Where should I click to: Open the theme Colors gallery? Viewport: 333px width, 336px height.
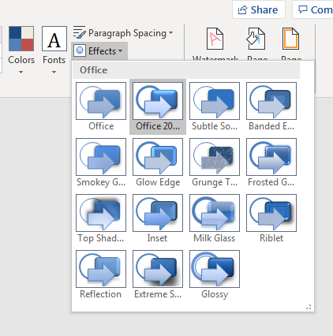click(21, 50)
